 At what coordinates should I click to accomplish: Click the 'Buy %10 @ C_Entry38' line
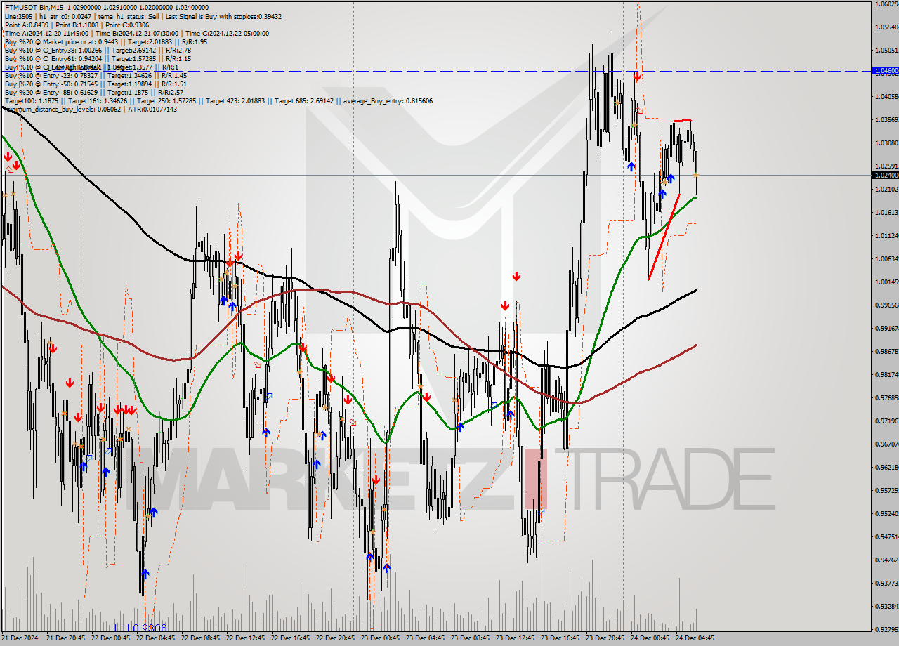(98, 50)
